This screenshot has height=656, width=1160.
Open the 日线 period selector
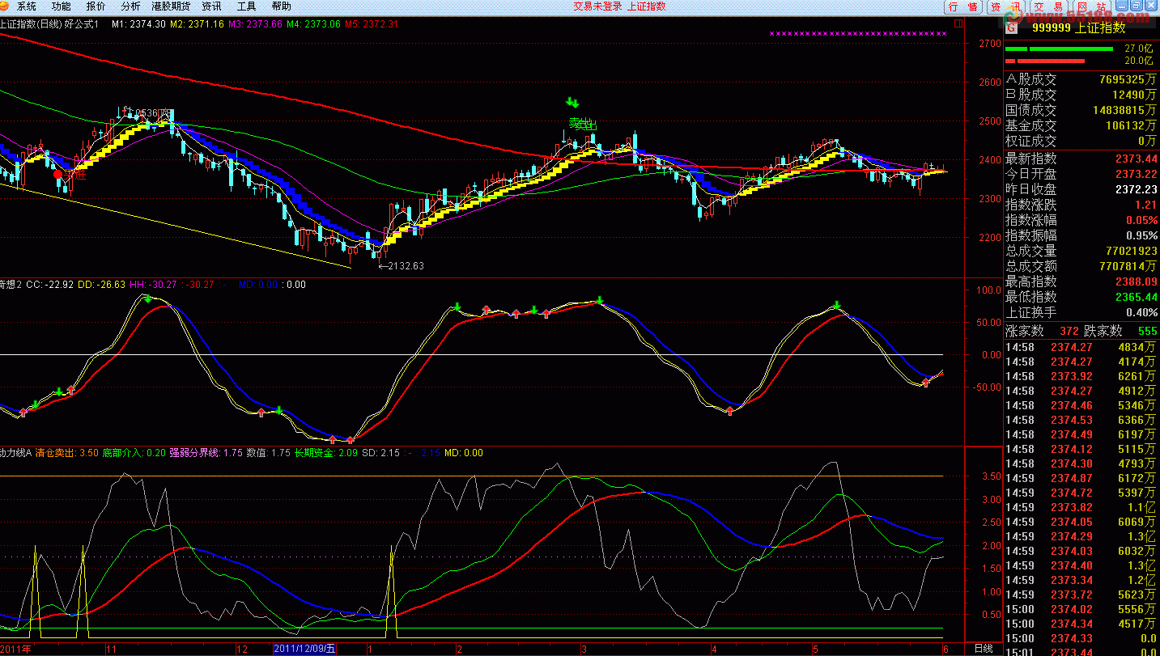983,649
